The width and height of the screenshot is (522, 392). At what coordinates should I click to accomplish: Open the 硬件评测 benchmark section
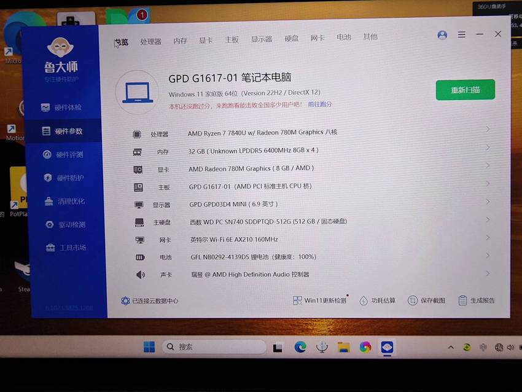pyautogui.click(x=63, y=155)
